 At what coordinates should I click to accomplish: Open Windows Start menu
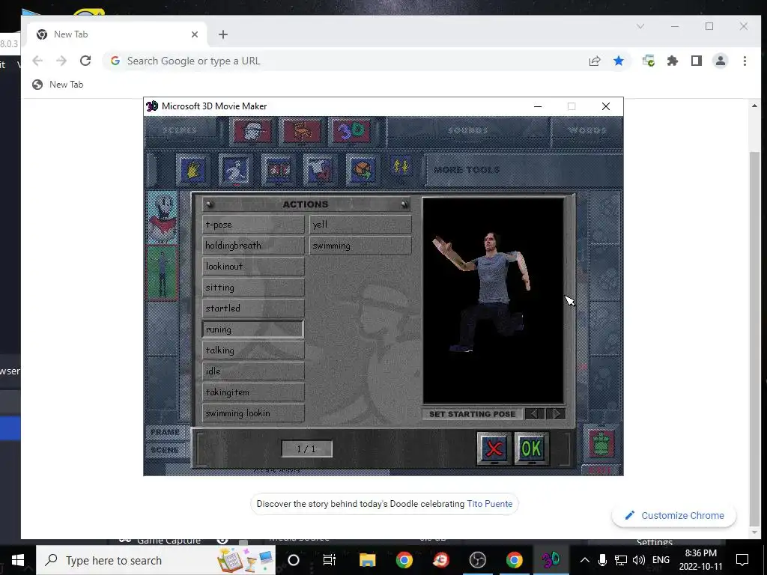18,560
